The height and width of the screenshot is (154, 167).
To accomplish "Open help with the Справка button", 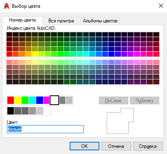I will [148, 146].
